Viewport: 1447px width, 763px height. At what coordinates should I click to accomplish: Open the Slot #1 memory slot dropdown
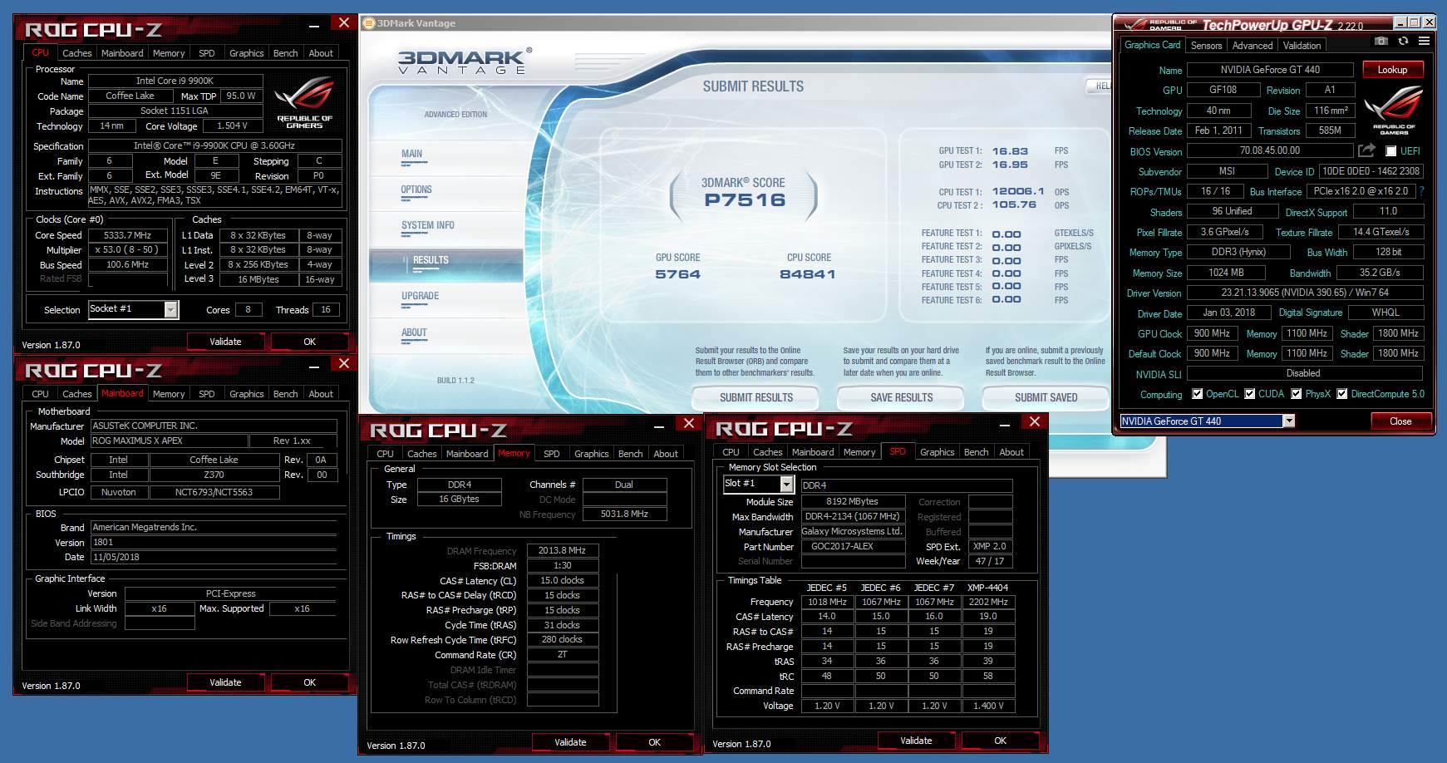coord(786,484)
